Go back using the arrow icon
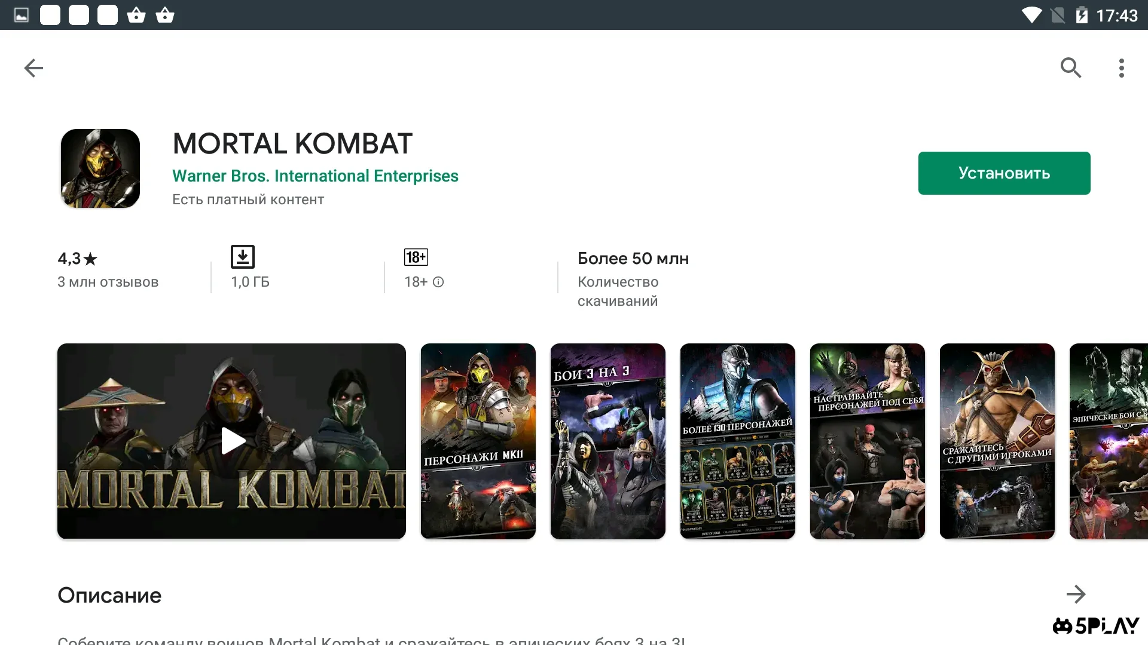 tap(33, 68)
